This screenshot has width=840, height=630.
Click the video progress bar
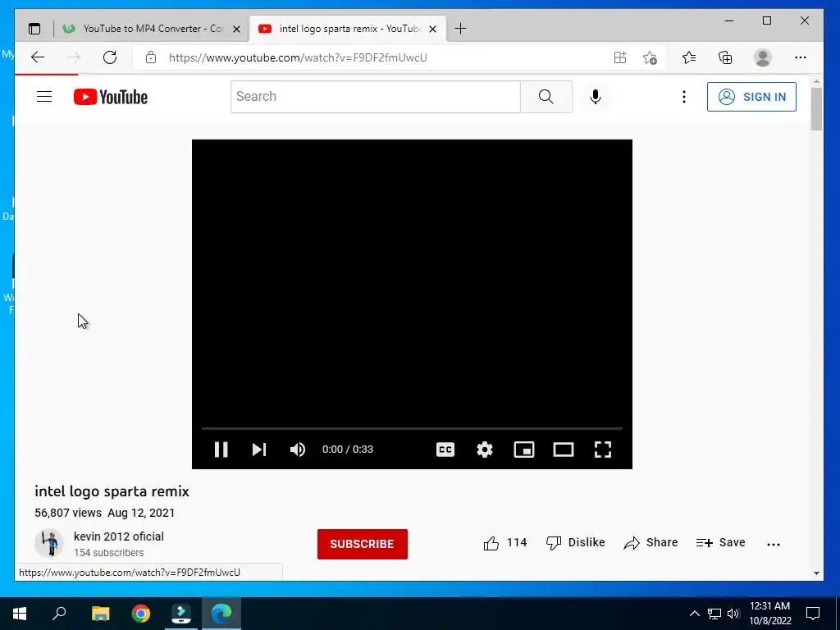pos(412,428)
